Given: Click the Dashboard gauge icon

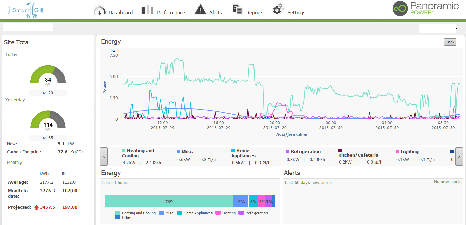Looking at the screenshot, I should [99, 11].
